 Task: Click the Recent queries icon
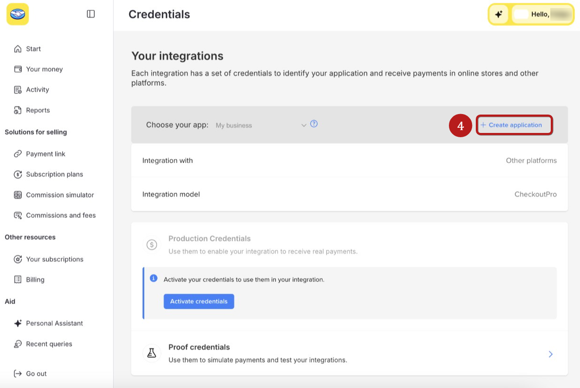pyautogui.click(x=18, y=344)
